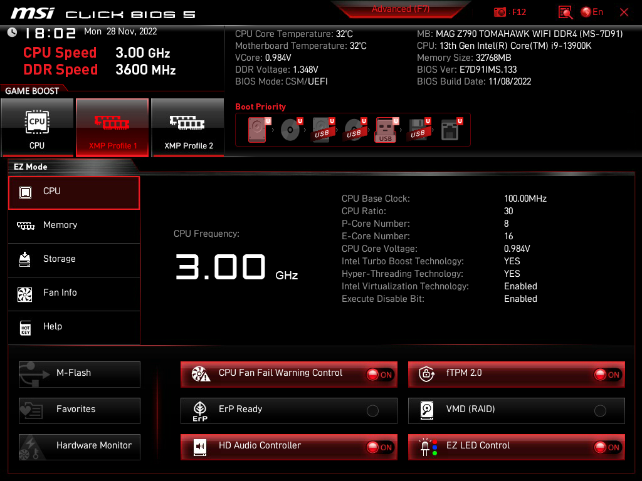This screenshot has height=481, width=642.
Task: Select the plain optical disc boot device
Action: coord(290,130)
